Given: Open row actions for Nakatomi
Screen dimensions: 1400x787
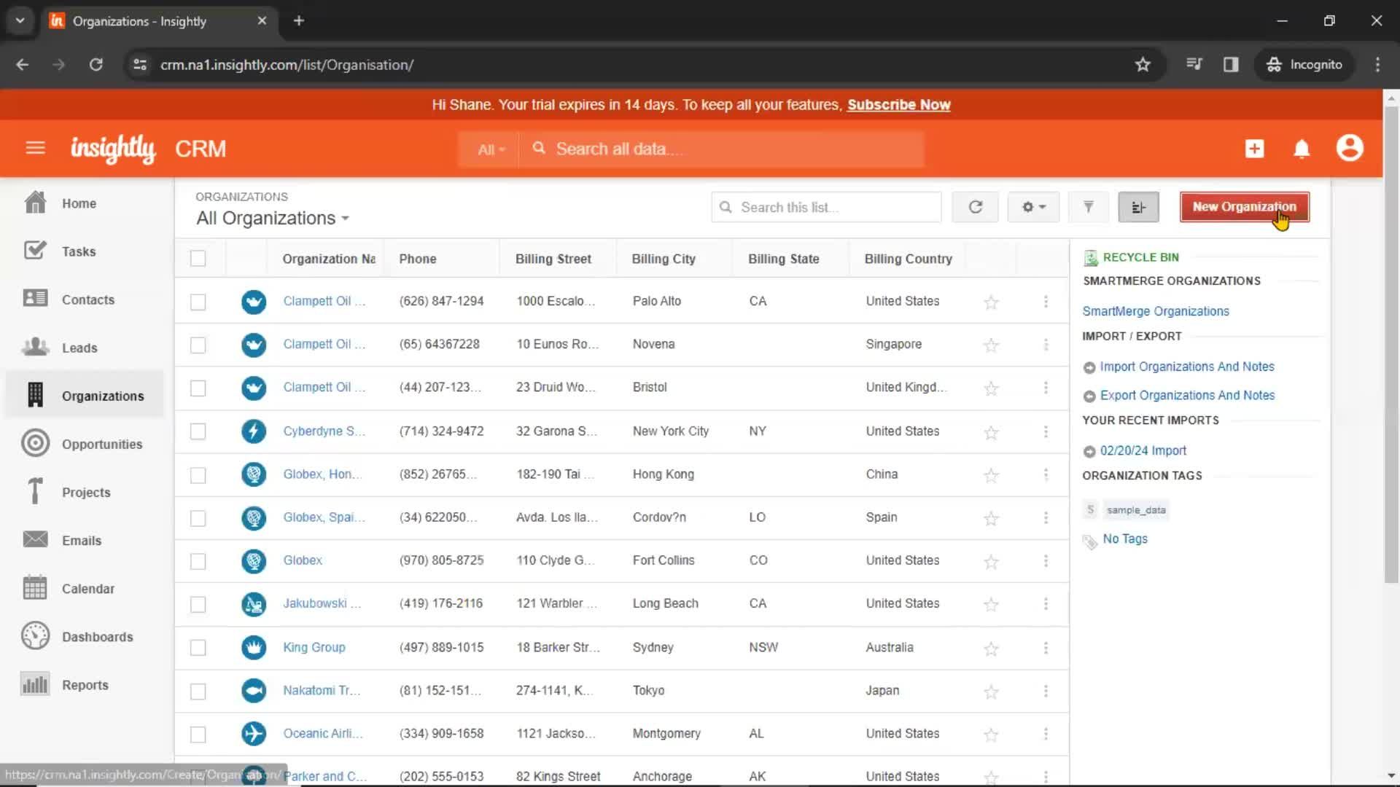Looking at the screenshot, I should coord(1046,691).
